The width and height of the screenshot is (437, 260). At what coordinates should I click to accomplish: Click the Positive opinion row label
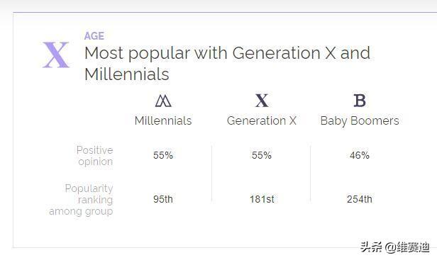click(x=95, y=156)
